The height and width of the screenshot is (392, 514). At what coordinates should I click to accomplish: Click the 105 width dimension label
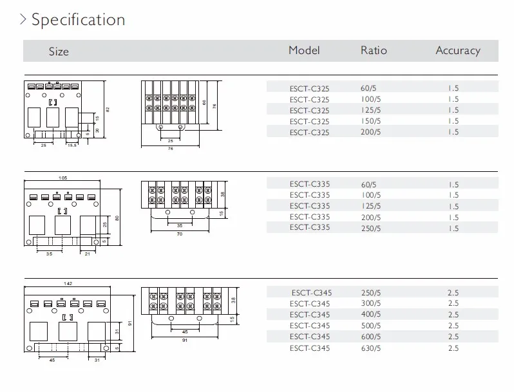click(x=62, y=178)
